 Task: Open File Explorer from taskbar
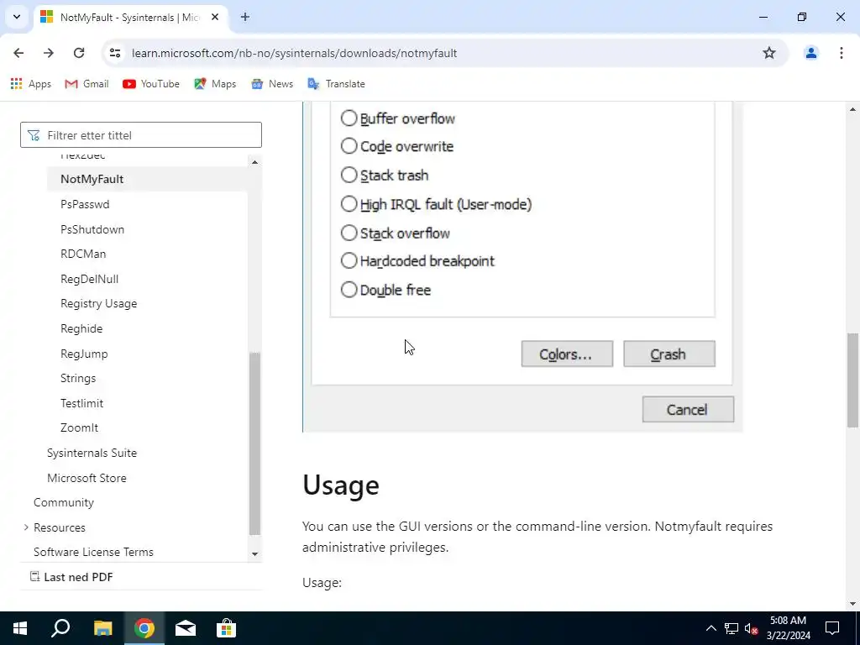[102, 628]
